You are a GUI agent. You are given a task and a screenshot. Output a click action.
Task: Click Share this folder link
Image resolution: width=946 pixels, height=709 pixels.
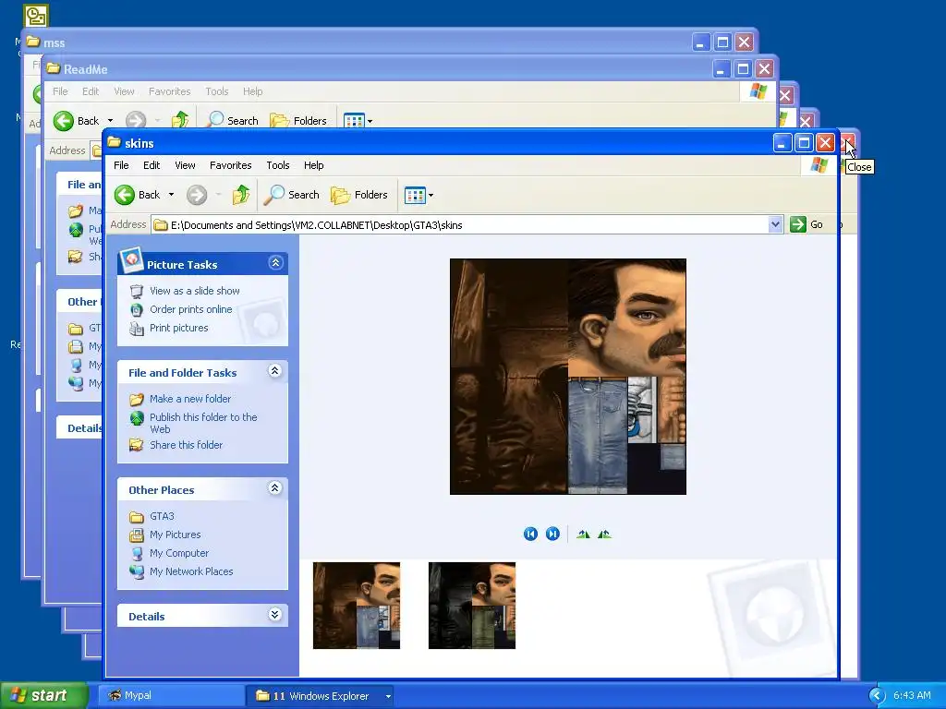pyautogui.click(x=186, y=445)
